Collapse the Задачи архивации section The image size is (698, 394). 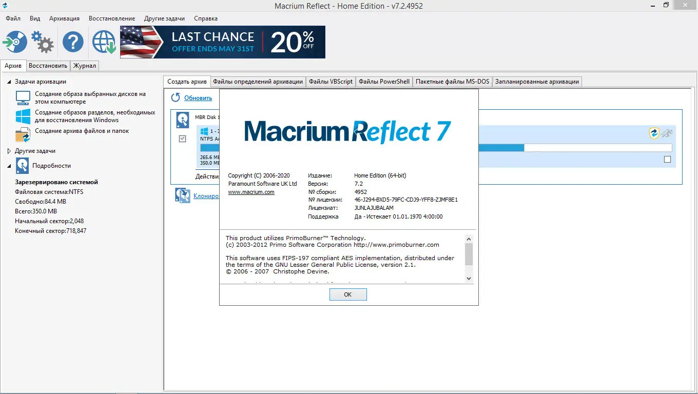click(x=9, y=82)
